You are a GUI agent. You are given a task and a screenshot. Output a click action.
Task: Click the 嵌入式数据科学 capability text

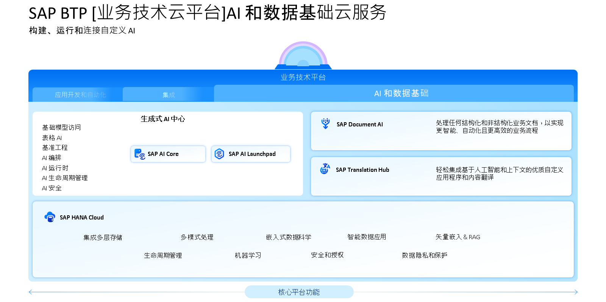289,237
